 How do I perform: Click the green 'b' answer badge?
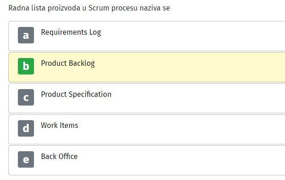coord(26,66)
